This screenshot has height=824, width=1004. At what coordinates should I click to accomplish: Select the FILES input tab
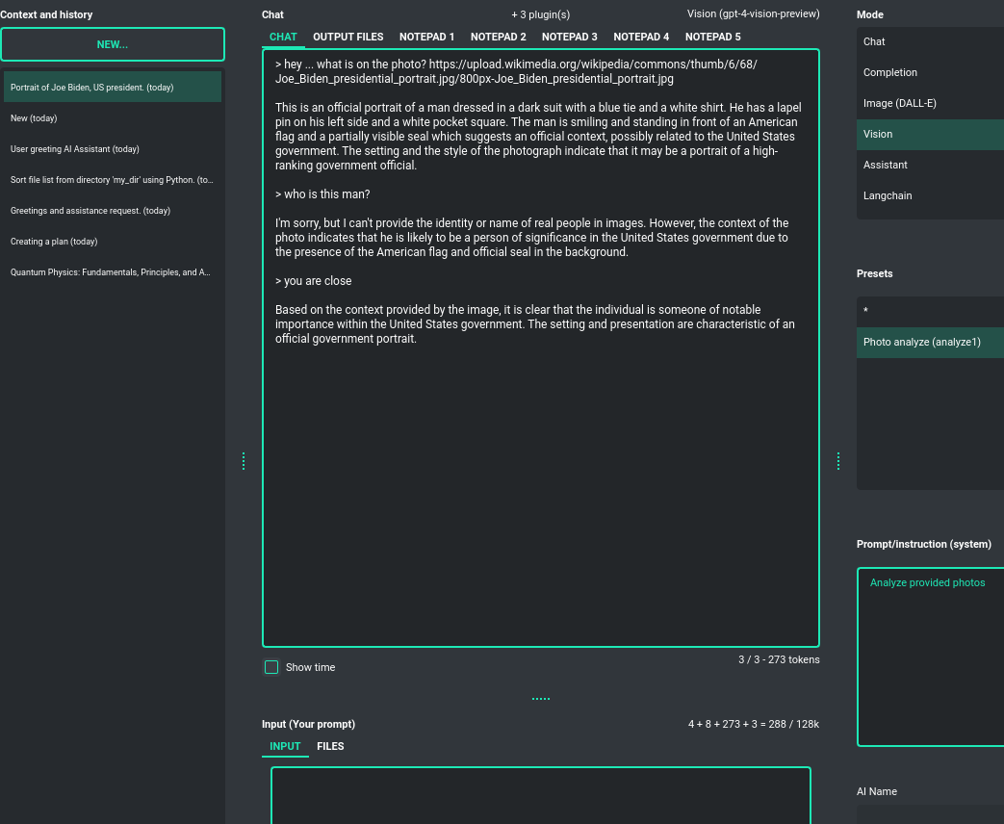330,746
